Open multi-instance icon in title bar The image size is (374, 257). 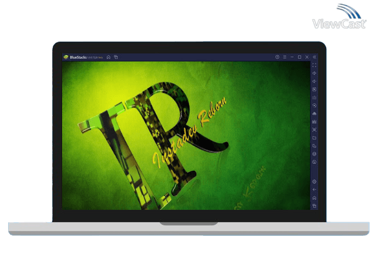click(116, 57)
